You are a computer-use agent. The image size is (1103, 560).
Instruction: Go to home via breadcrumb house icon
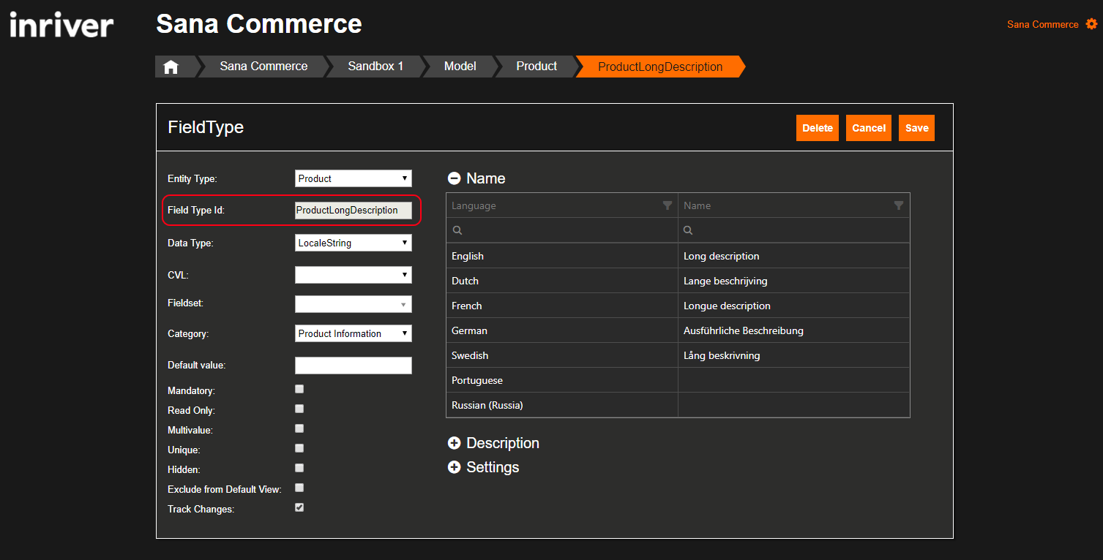coord(171,67)
